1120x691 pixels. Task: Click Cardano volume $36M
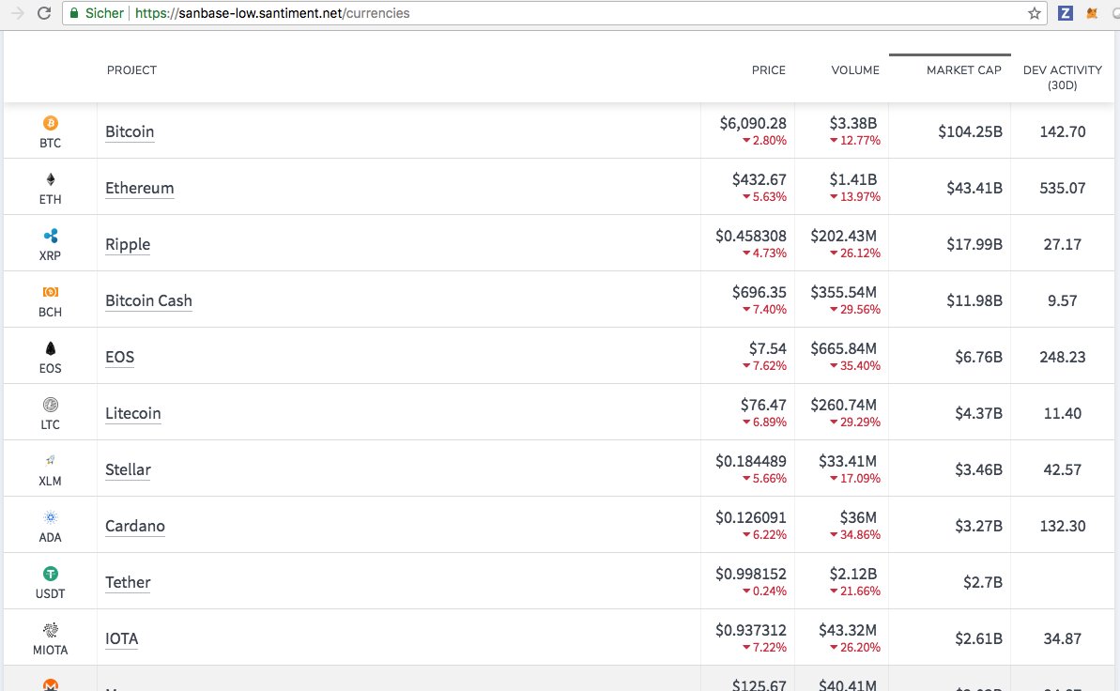pyautogui.click(x=858, y=517)
